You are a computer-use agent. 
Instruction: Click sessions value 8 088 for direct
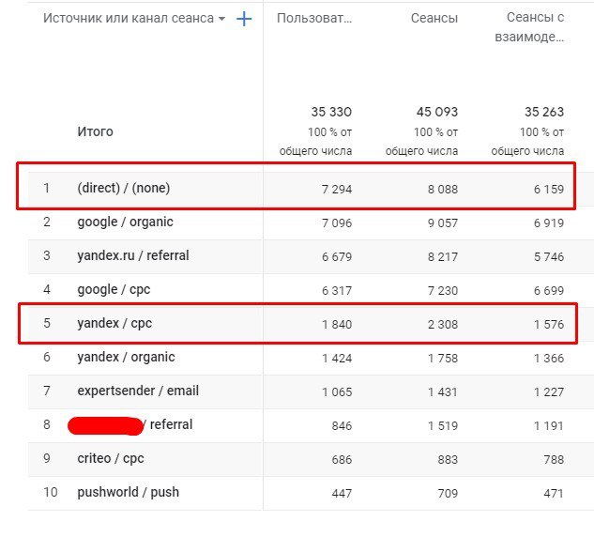click(443, 189)
